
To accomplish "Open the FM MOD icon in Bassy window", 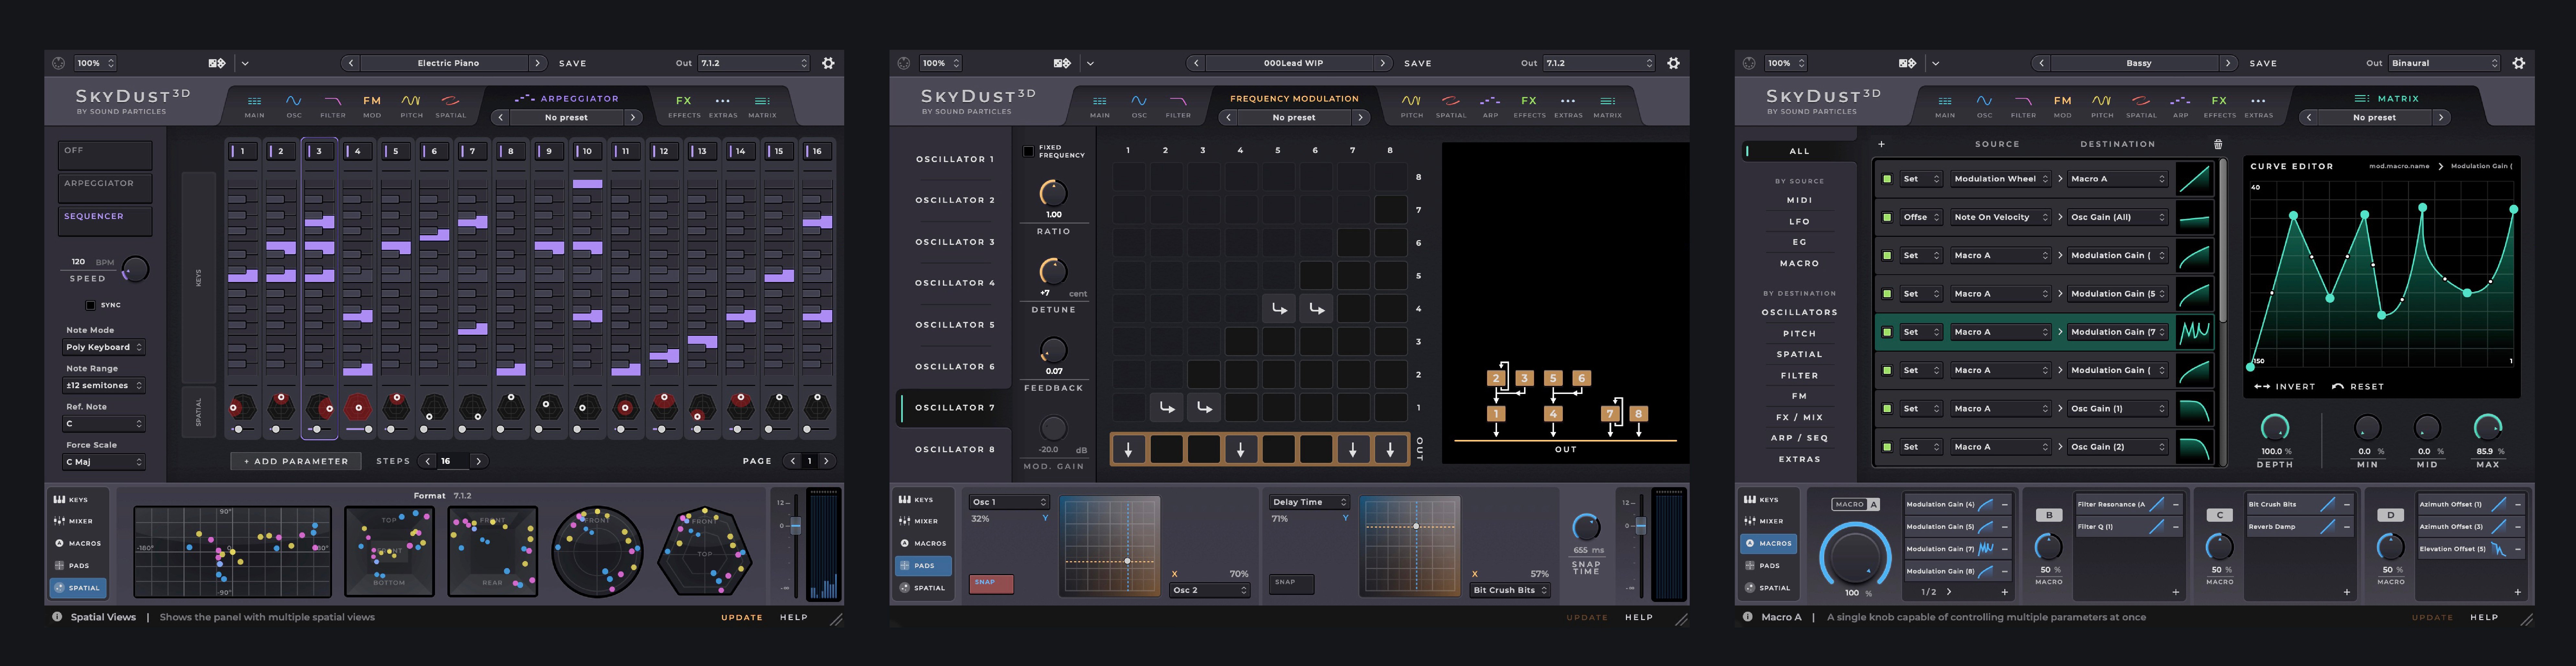I will coord(2063,105).
